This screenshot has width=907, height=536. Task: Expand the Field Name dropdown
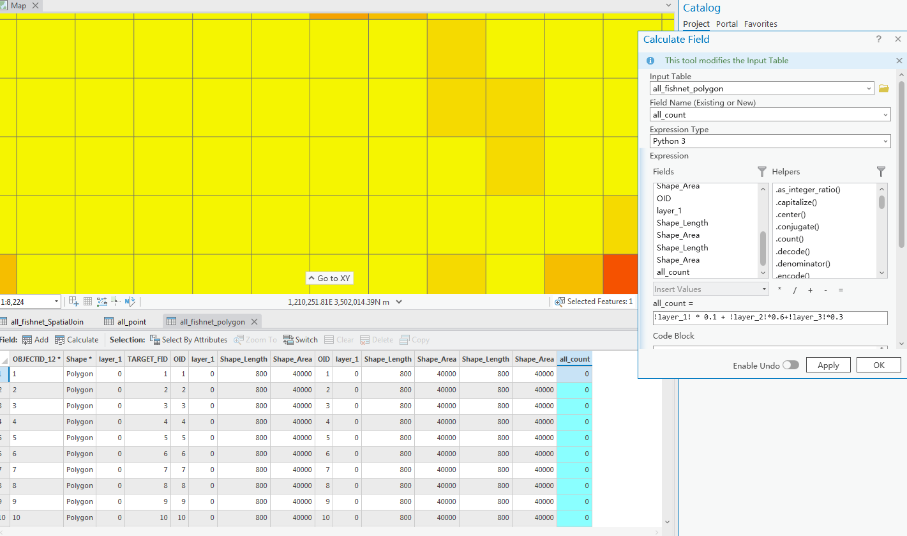(885, 115)
